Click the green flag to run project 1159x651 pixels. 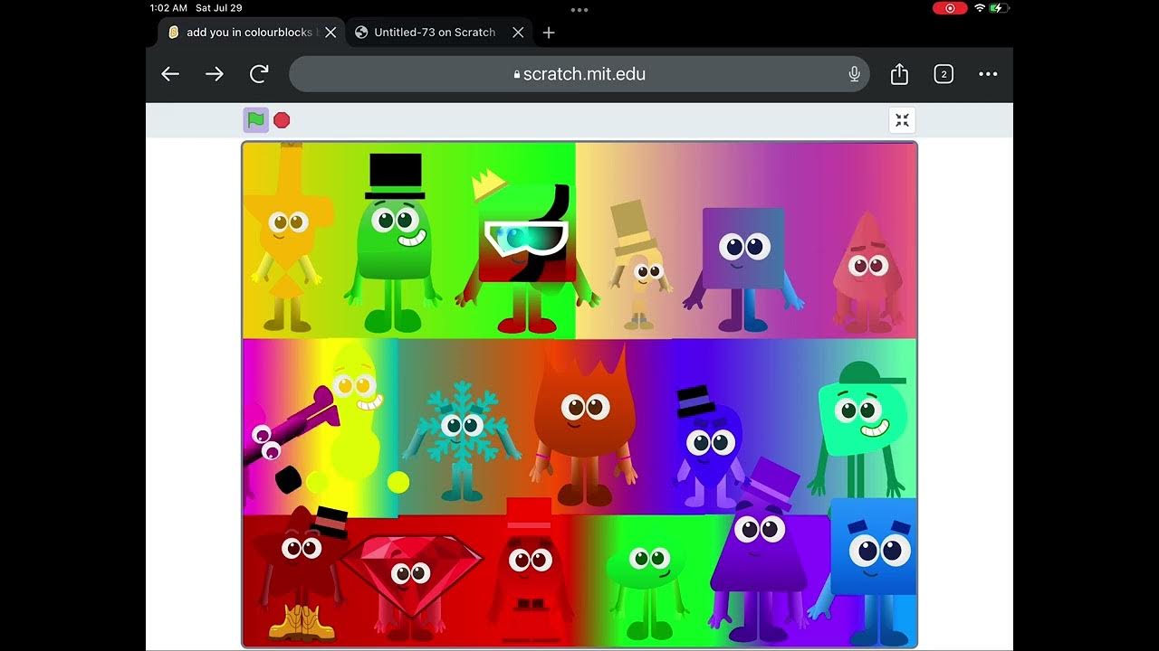256,119
